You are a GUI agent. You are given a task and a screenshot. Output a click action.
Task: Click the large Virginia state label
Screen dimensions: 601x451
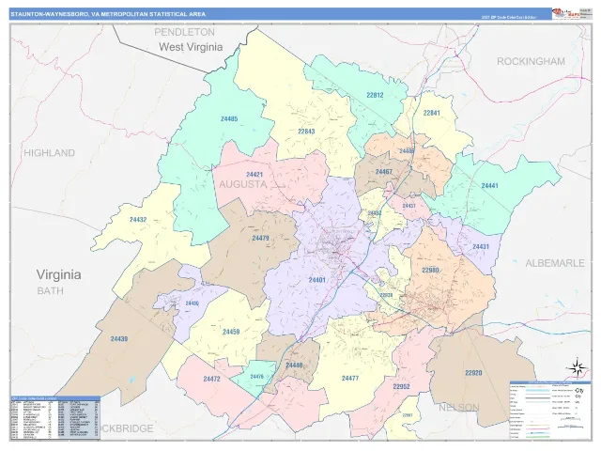(58, 274)
